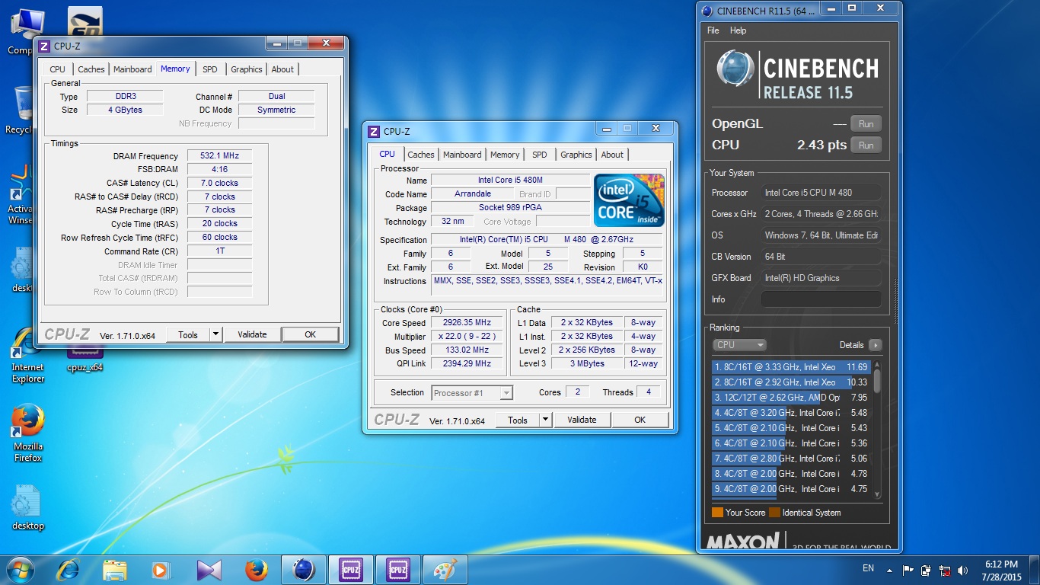Image resolution: width=1040 pixels, height=585 pixels.
Task: Click the Info input field in Cinebench
Action: [821, 299]
